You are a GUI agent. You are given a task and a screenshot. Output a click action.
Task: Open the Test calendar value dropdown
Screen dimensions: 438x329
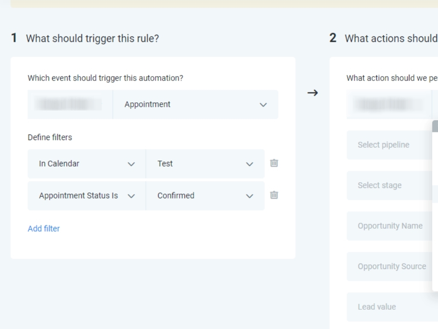pyautogui.click(x=201, y=164)
